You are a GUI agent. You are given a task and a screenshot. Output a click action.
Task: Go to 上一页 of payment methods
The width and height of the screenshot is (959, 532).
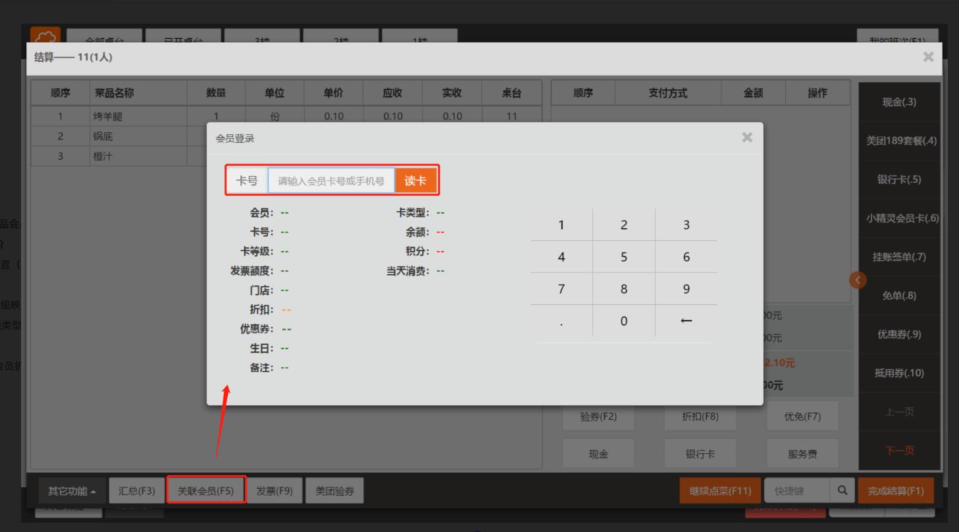(x=899, y=412)
